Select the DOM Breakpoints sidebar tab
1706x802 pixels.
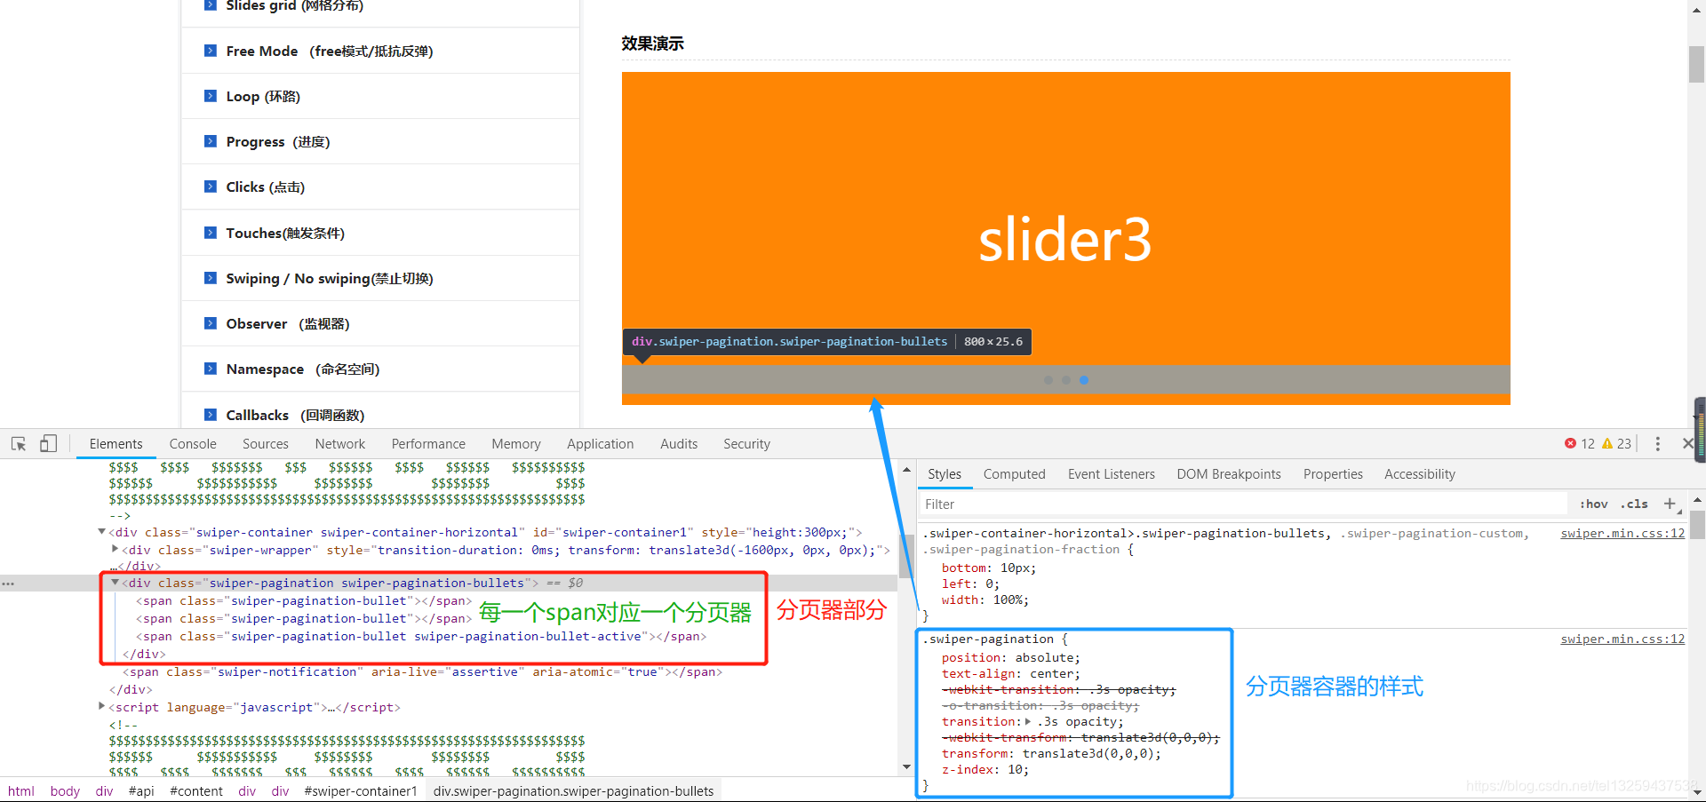[x=1229, y=473]
